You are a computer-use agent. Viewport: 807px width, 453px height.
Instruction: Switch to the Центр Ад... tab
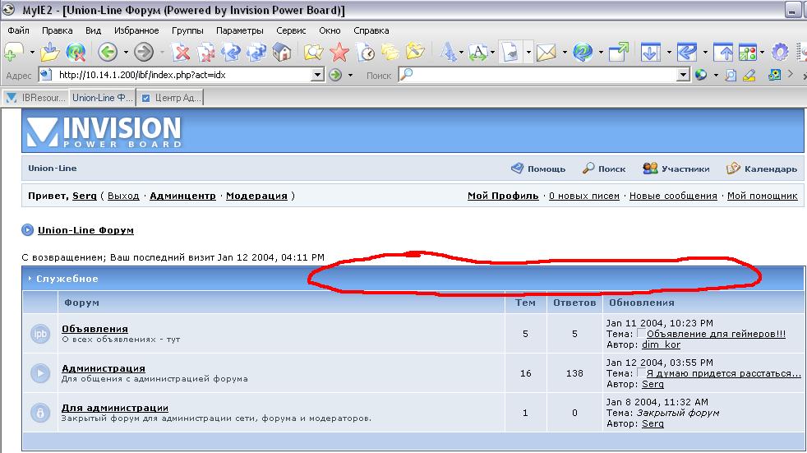tap(171, 97)
